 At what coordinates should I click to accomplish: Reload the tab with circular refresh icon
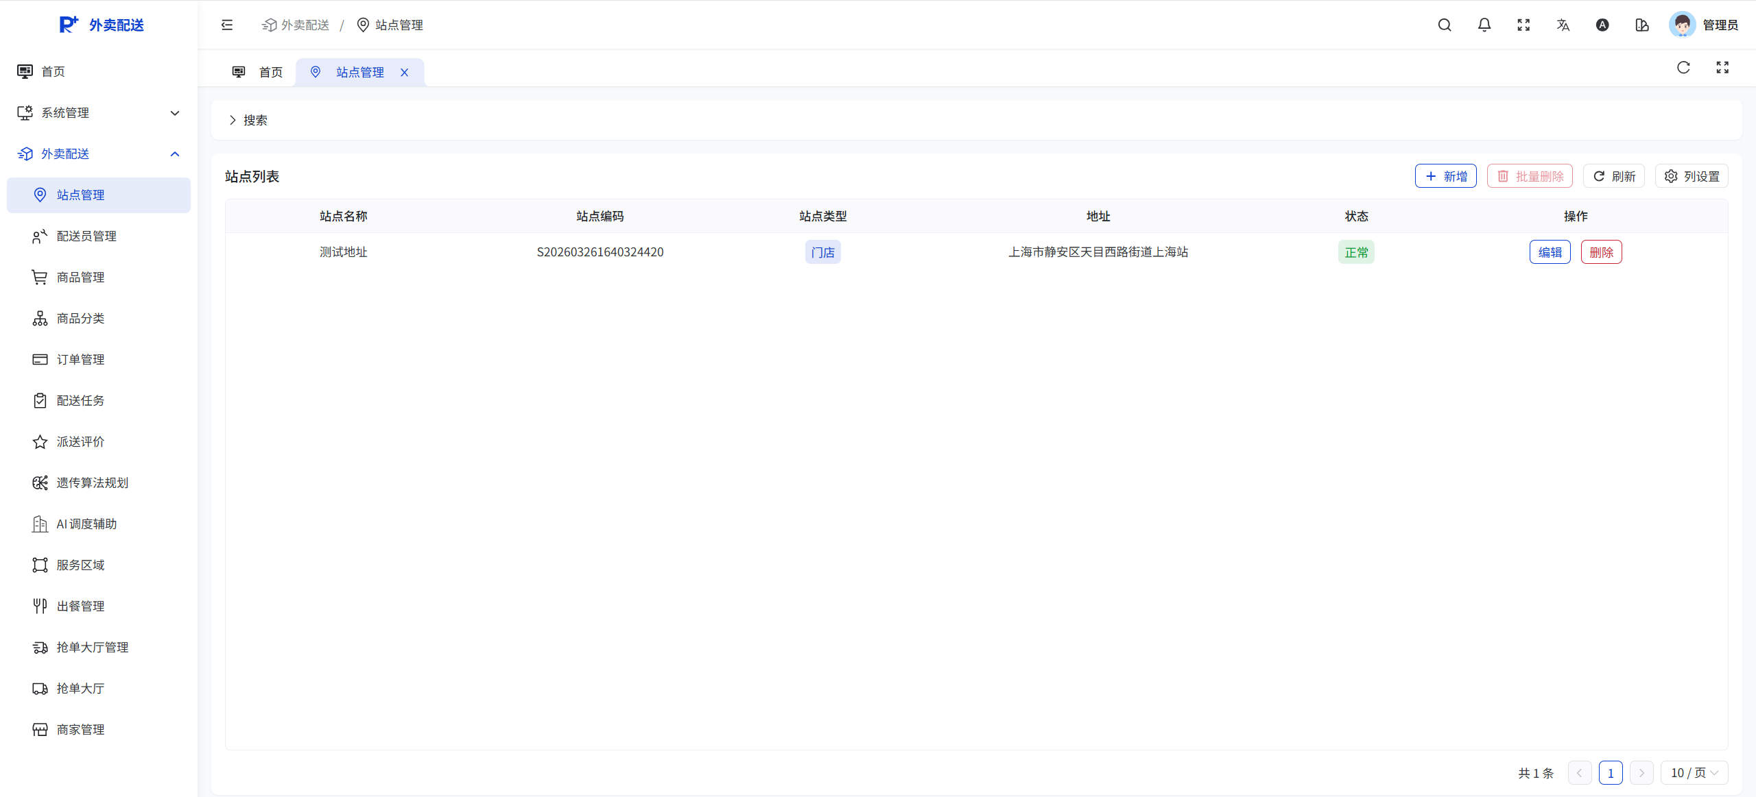pos(1683,67)
